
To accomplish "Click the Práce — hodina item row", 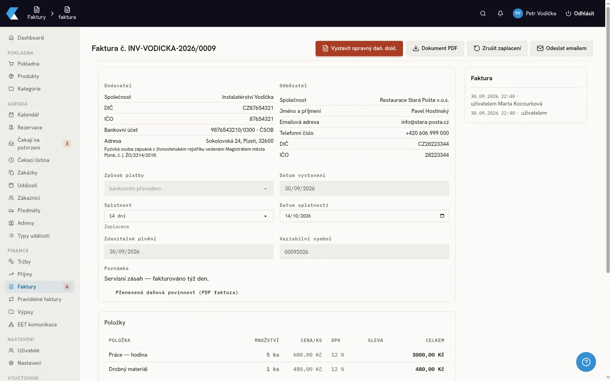I will (x=276, y=355).
